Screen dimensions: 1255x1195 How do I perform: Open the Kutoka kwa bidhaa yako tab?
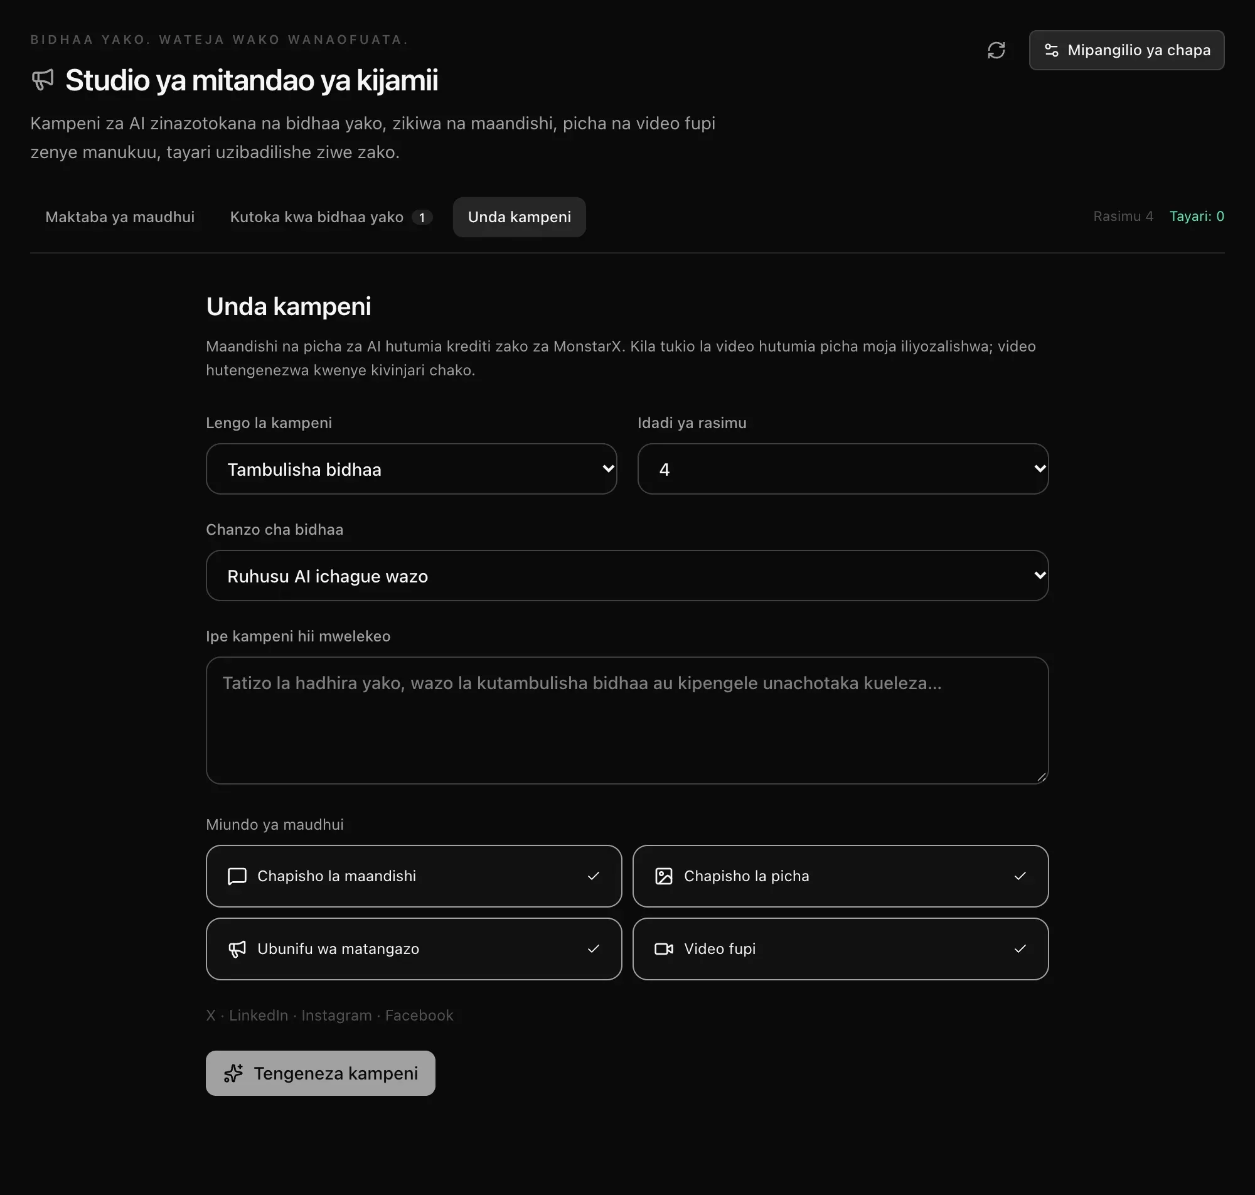331,217
